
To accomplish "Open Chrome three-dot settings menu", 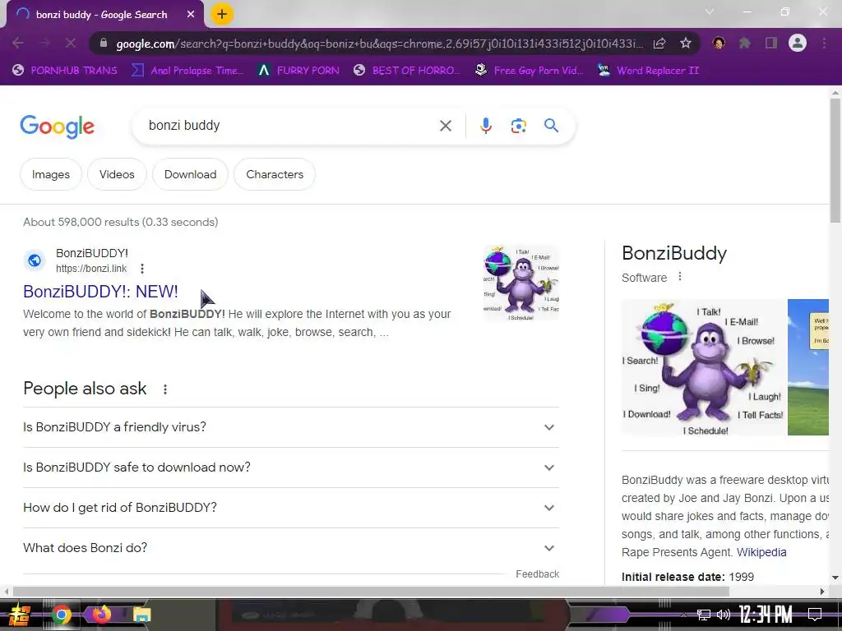I will 824,43.
